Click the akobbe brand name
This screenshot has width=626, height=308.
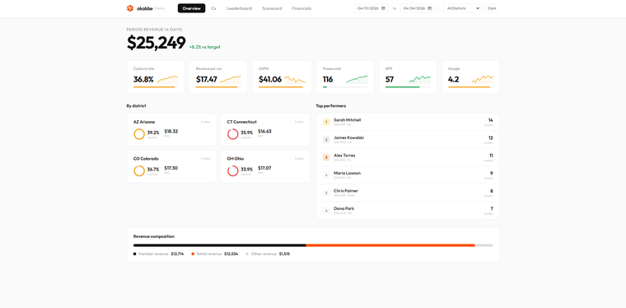(145, 8)
